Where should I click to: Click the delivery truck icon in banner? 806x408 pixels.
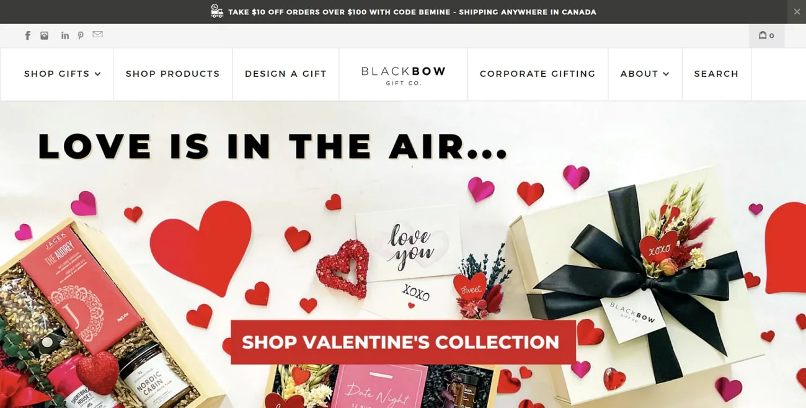point(217,11)
